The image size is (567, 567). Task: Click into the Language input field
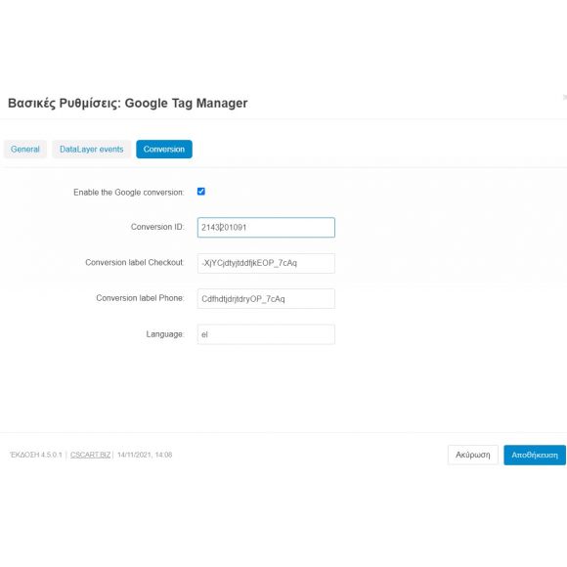coord(266,334)
